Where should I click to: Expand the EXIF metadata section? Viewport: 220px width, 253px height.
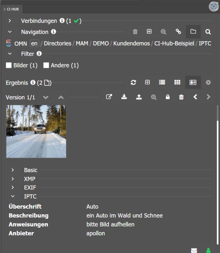coord(13,188)
